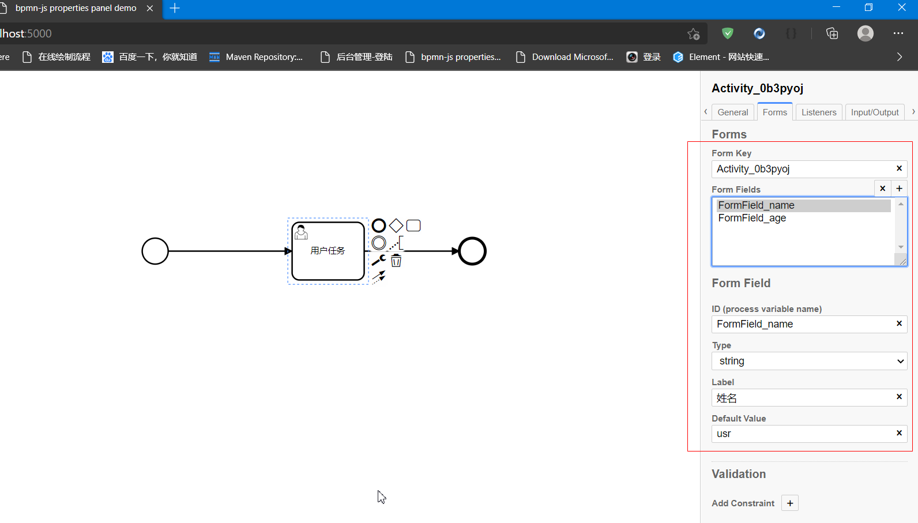
Task: Select FormField_name in the Form Fields list
Action: 804,205
